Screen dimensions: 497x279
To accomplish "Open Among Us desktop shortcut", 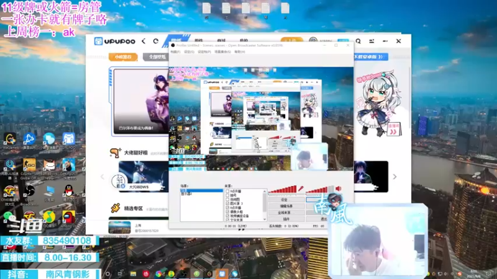I will click(x=68, y=217).
